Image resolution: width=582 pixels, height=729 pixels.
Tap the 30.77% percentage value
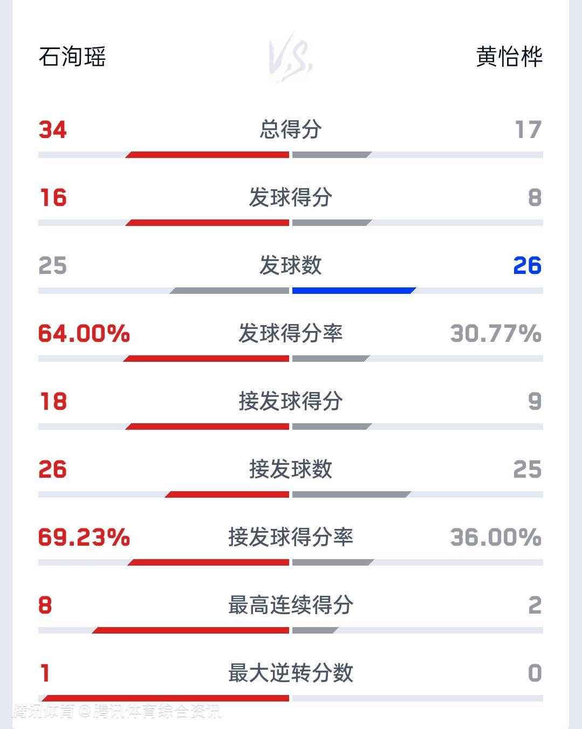pos(496,334)
